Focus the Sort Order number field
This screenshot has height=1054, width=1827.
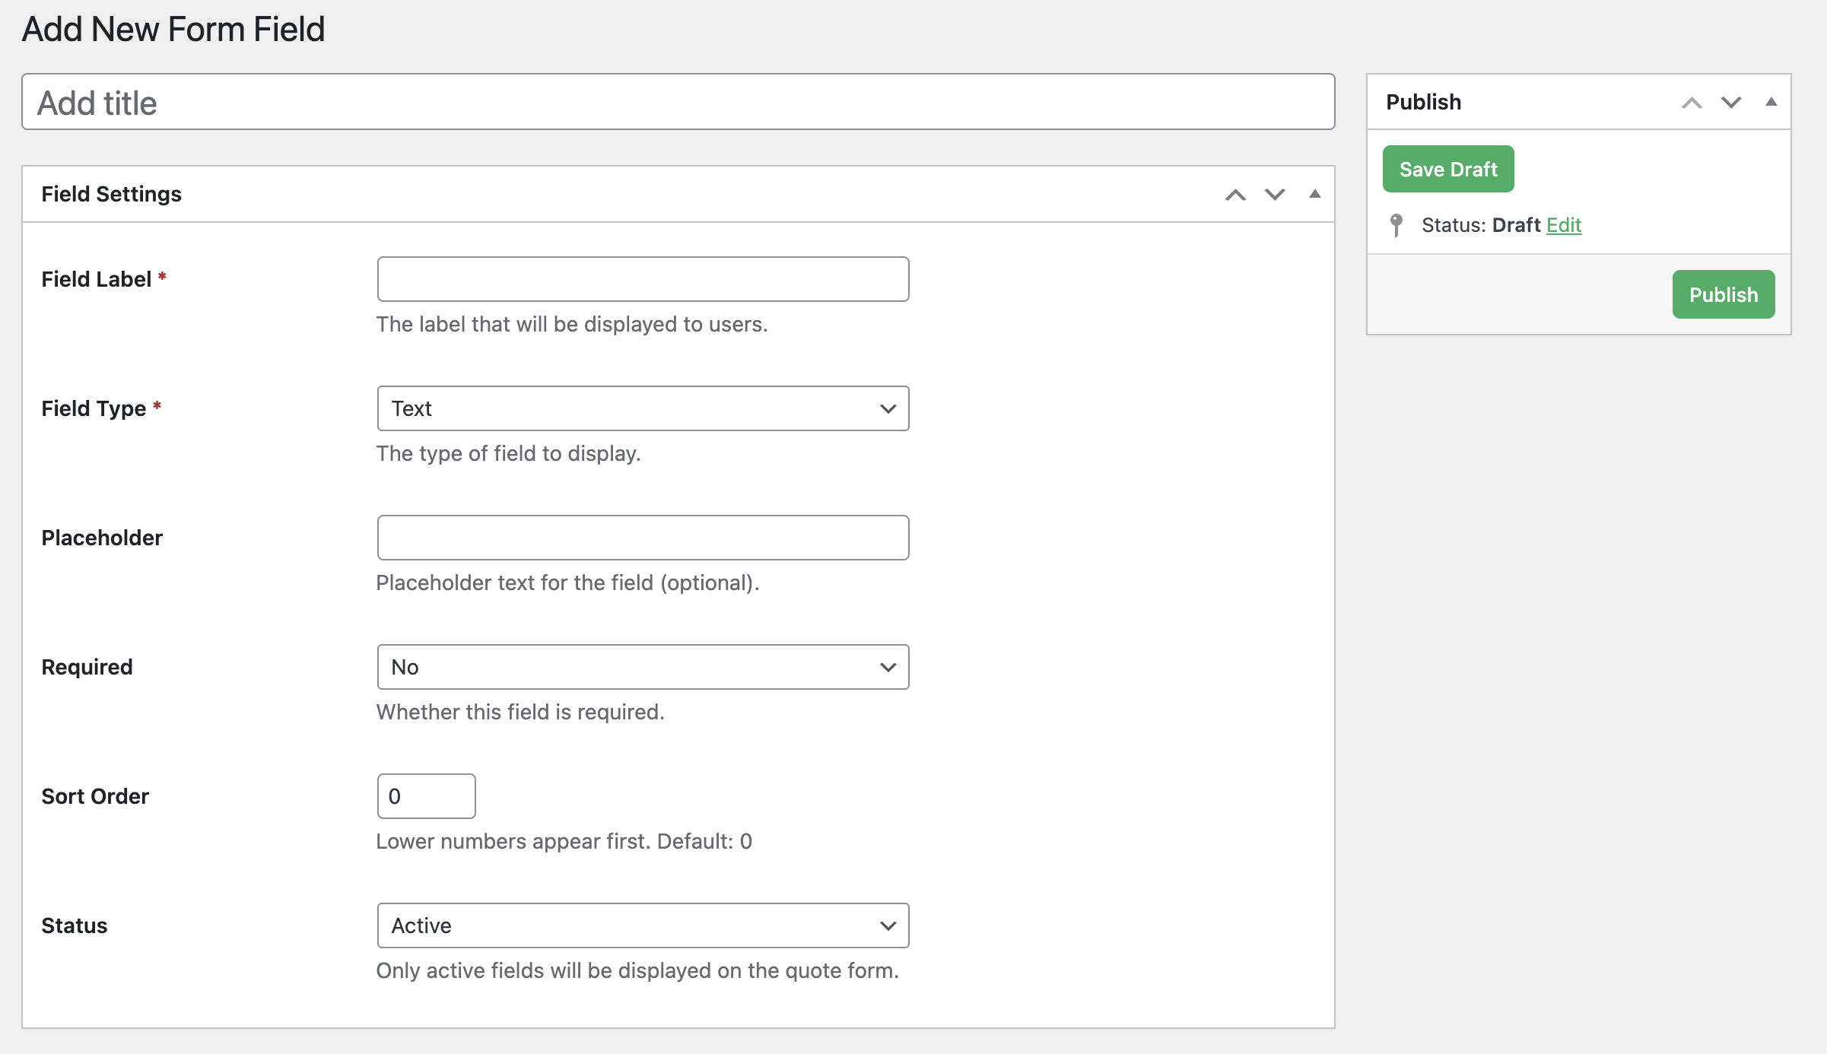pos(426,796)
